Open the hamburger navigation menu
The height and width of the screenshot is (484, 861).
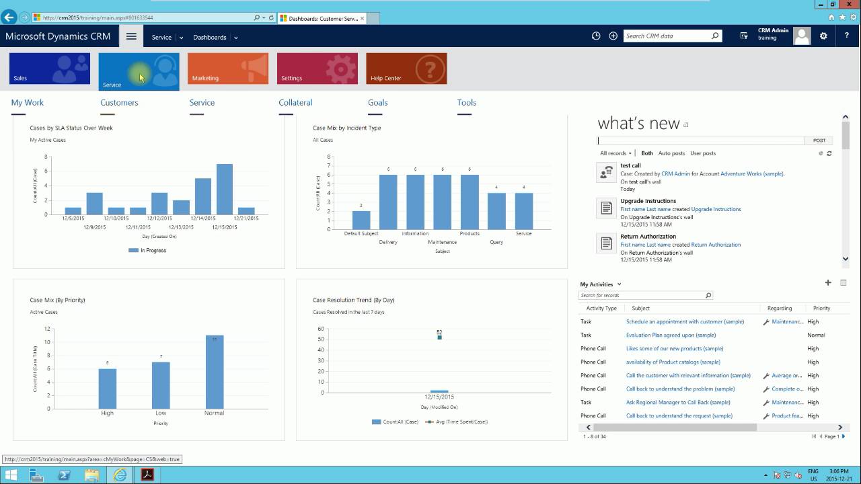click(131, 36)
